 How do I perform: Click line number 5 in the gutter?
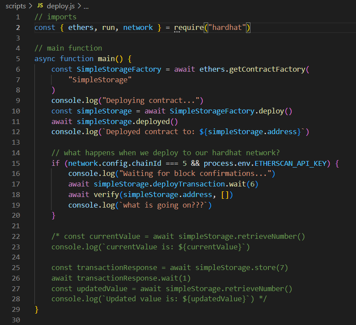[x=18, y=59]
